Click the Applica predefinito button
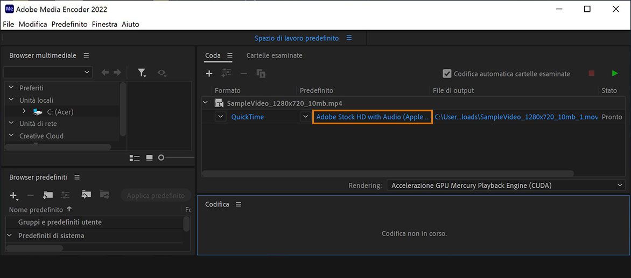This screenshot has height=278, width=631. coord(156,196)
